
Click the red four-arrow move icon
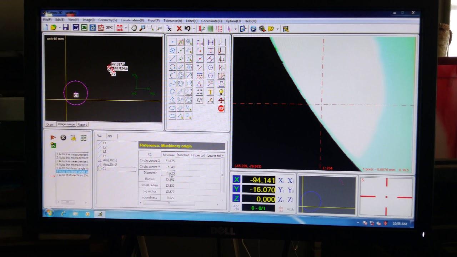[x=221, y=100]
